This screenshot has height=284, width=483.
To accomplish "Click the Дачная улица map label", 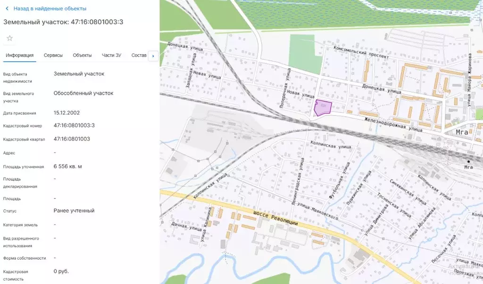I will pyautogui.click(x=186, y=227).
